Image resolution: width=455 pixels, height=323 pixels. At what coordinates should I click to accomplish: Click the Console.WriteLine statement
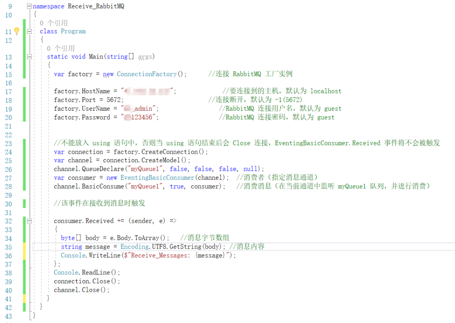148,256
